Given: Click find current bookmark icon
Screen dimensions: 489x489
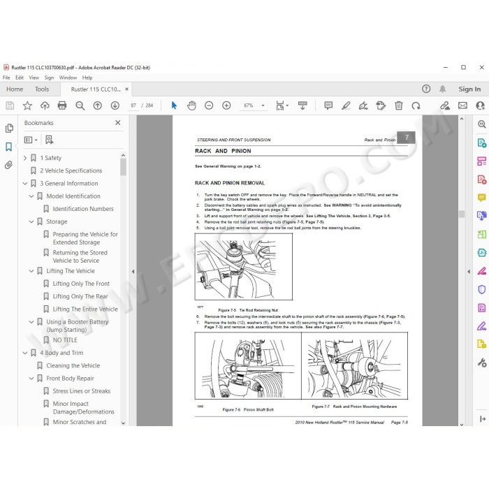Looking at the screenshot, I should [50, 140].
